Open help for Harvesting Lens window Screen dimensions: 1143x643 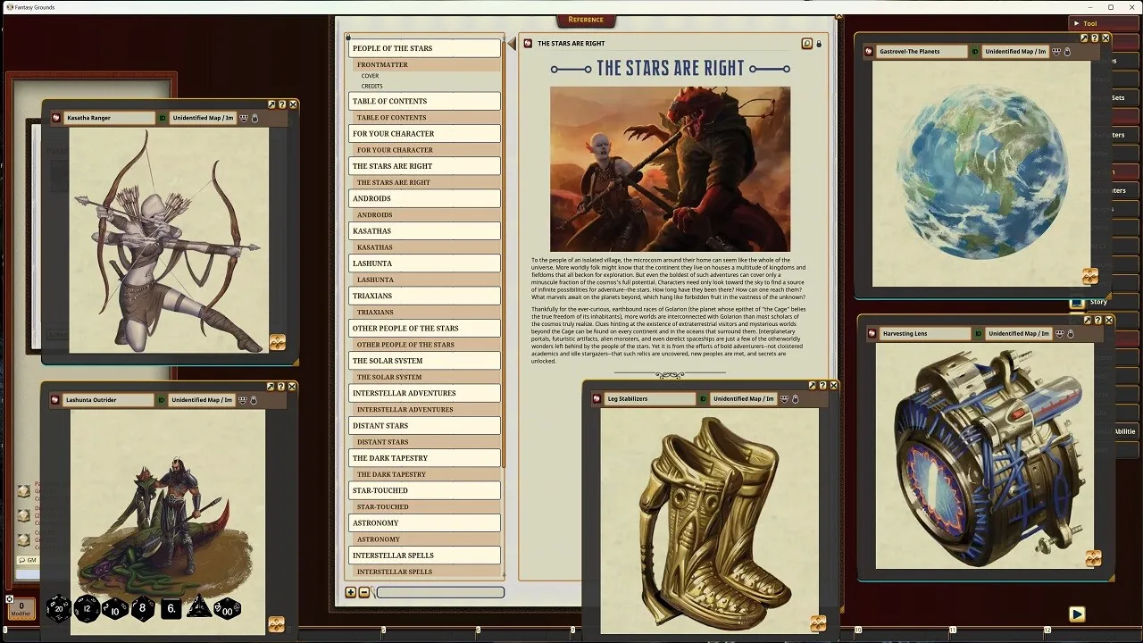pos(1098,321)
